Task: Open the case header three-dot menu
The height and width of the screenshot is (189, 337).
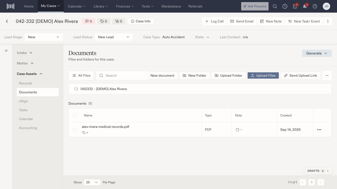Action: tap(328, 21)
